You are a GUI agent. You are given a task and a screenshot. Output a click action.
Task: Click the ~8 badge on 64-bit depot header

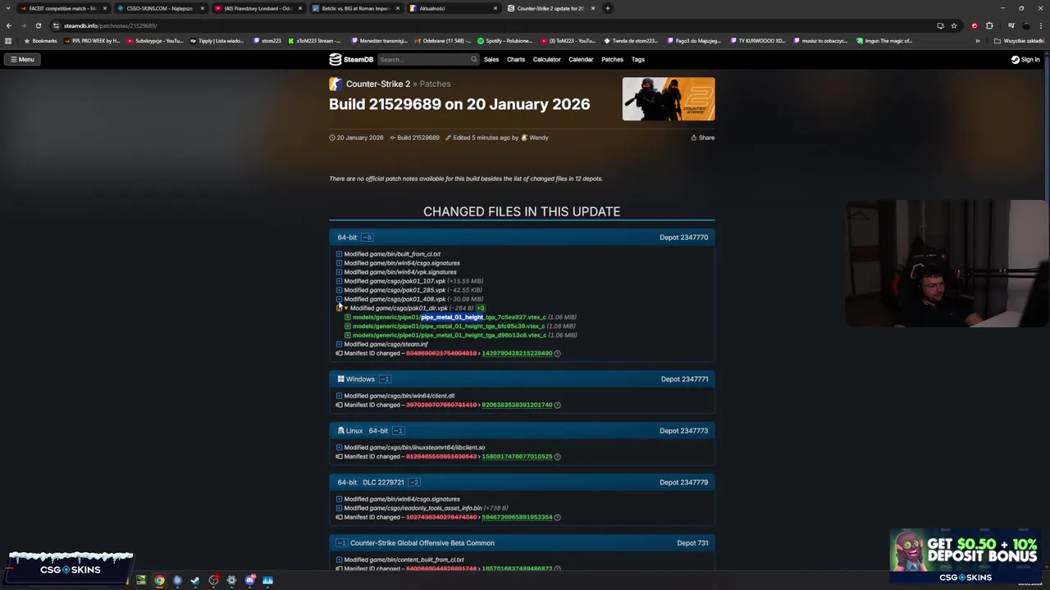pos(367,237)
